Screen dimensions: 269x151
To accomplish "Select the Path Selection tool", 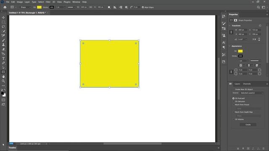I will 3,68.
